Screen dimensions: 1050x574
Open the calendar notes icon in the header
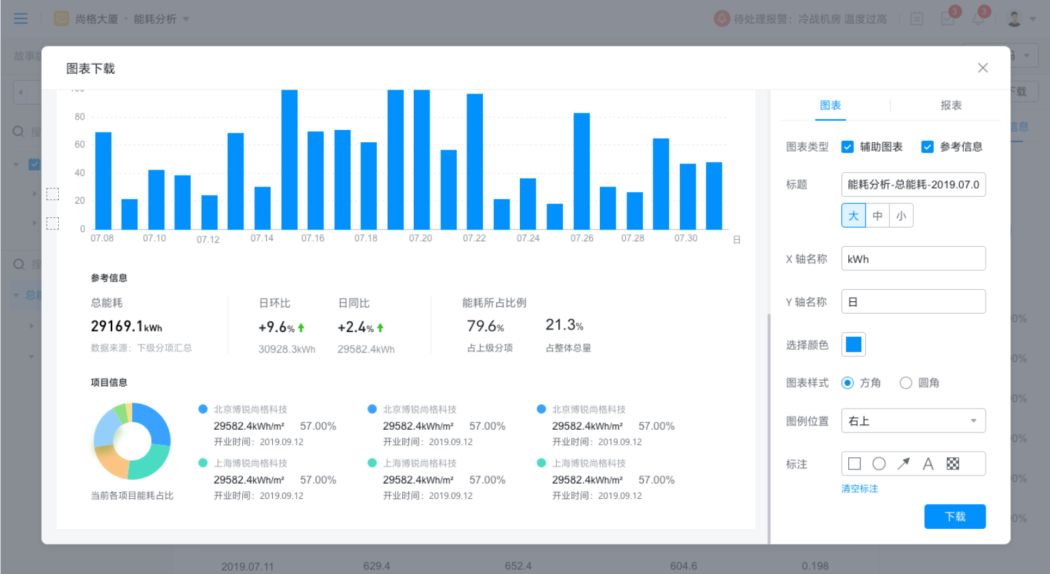(x=917, y=19)
